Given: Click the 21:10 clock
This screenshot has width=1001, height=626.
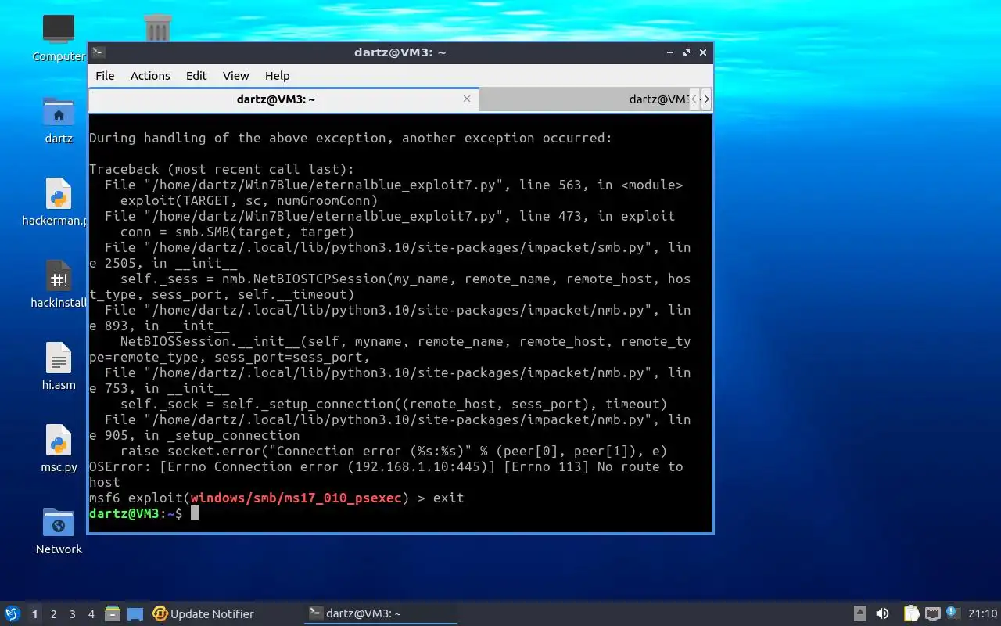Looking at the screenshot, I should point(983,613).
